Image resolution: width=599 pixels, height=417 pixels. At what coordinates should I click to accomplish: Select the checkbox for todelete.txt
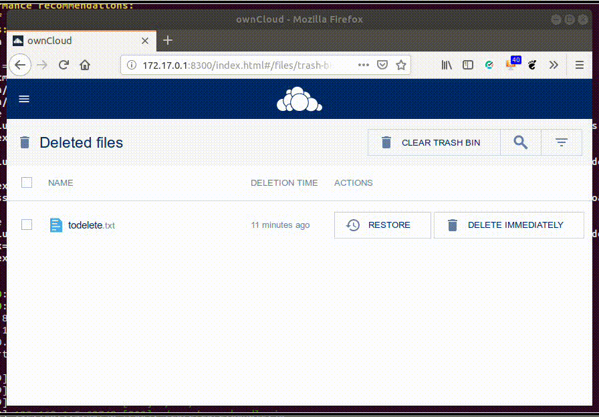27,225
